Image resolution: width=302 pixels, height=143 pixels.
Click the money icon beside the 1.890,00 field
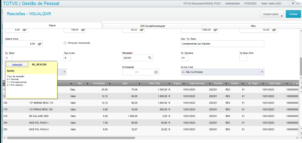pyautogui.click(x=215, y=30)
